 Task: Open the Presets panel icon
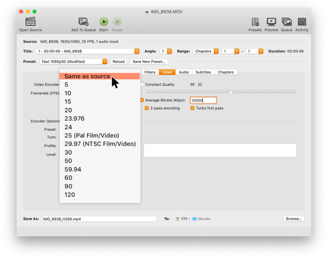255,21
